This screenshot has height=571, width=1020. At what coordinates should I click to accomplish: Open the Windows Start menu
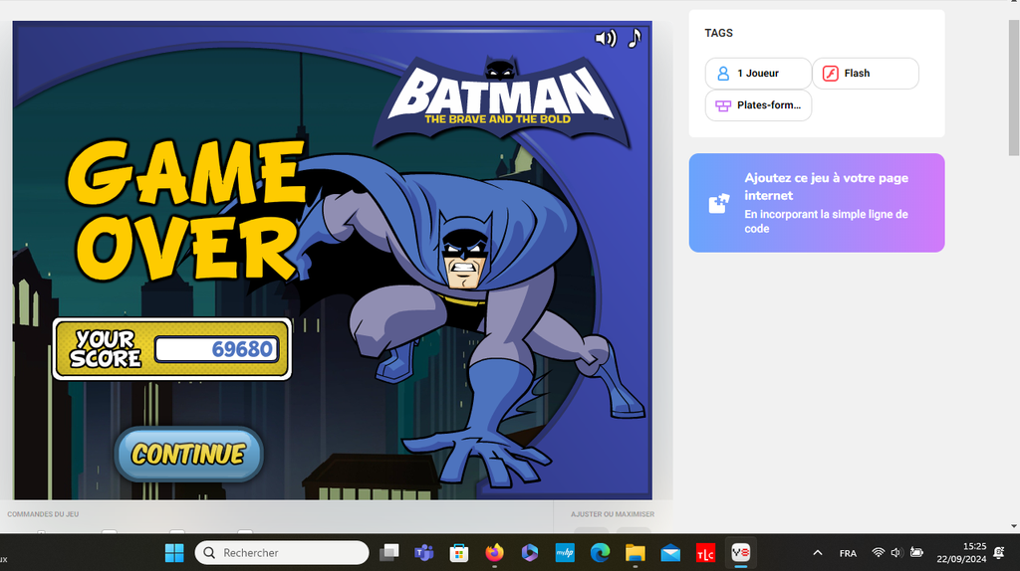pos(174,552)
